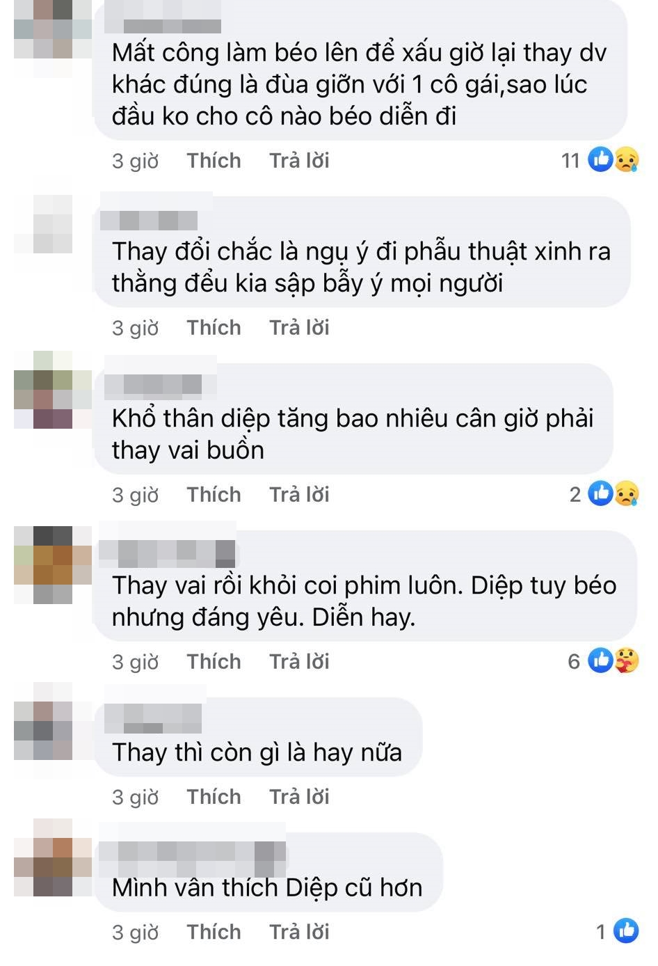Click '3 giờ' timestamp under 'Thay thì còn gì'
This screenshot has width=658, height=966.
coord(135,797)
